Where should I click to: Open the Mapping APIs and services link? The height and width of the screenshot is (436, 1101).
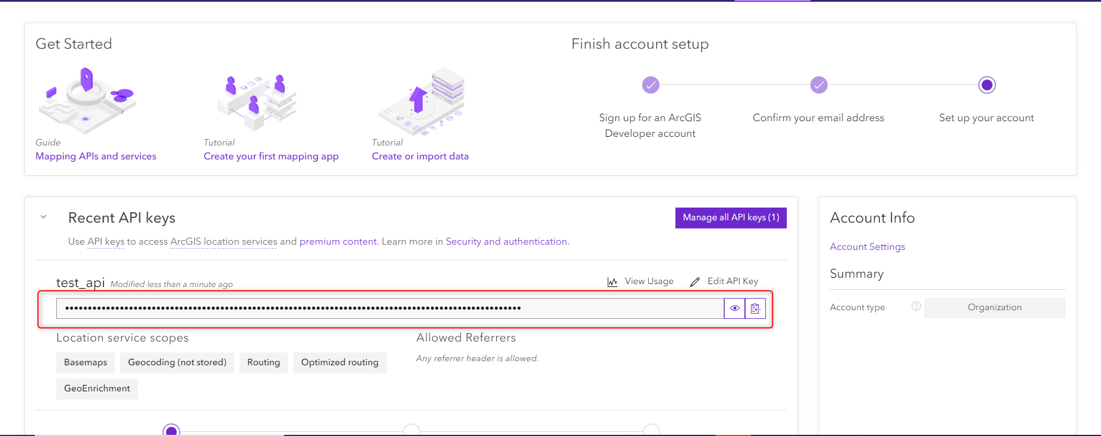(96, 157)
